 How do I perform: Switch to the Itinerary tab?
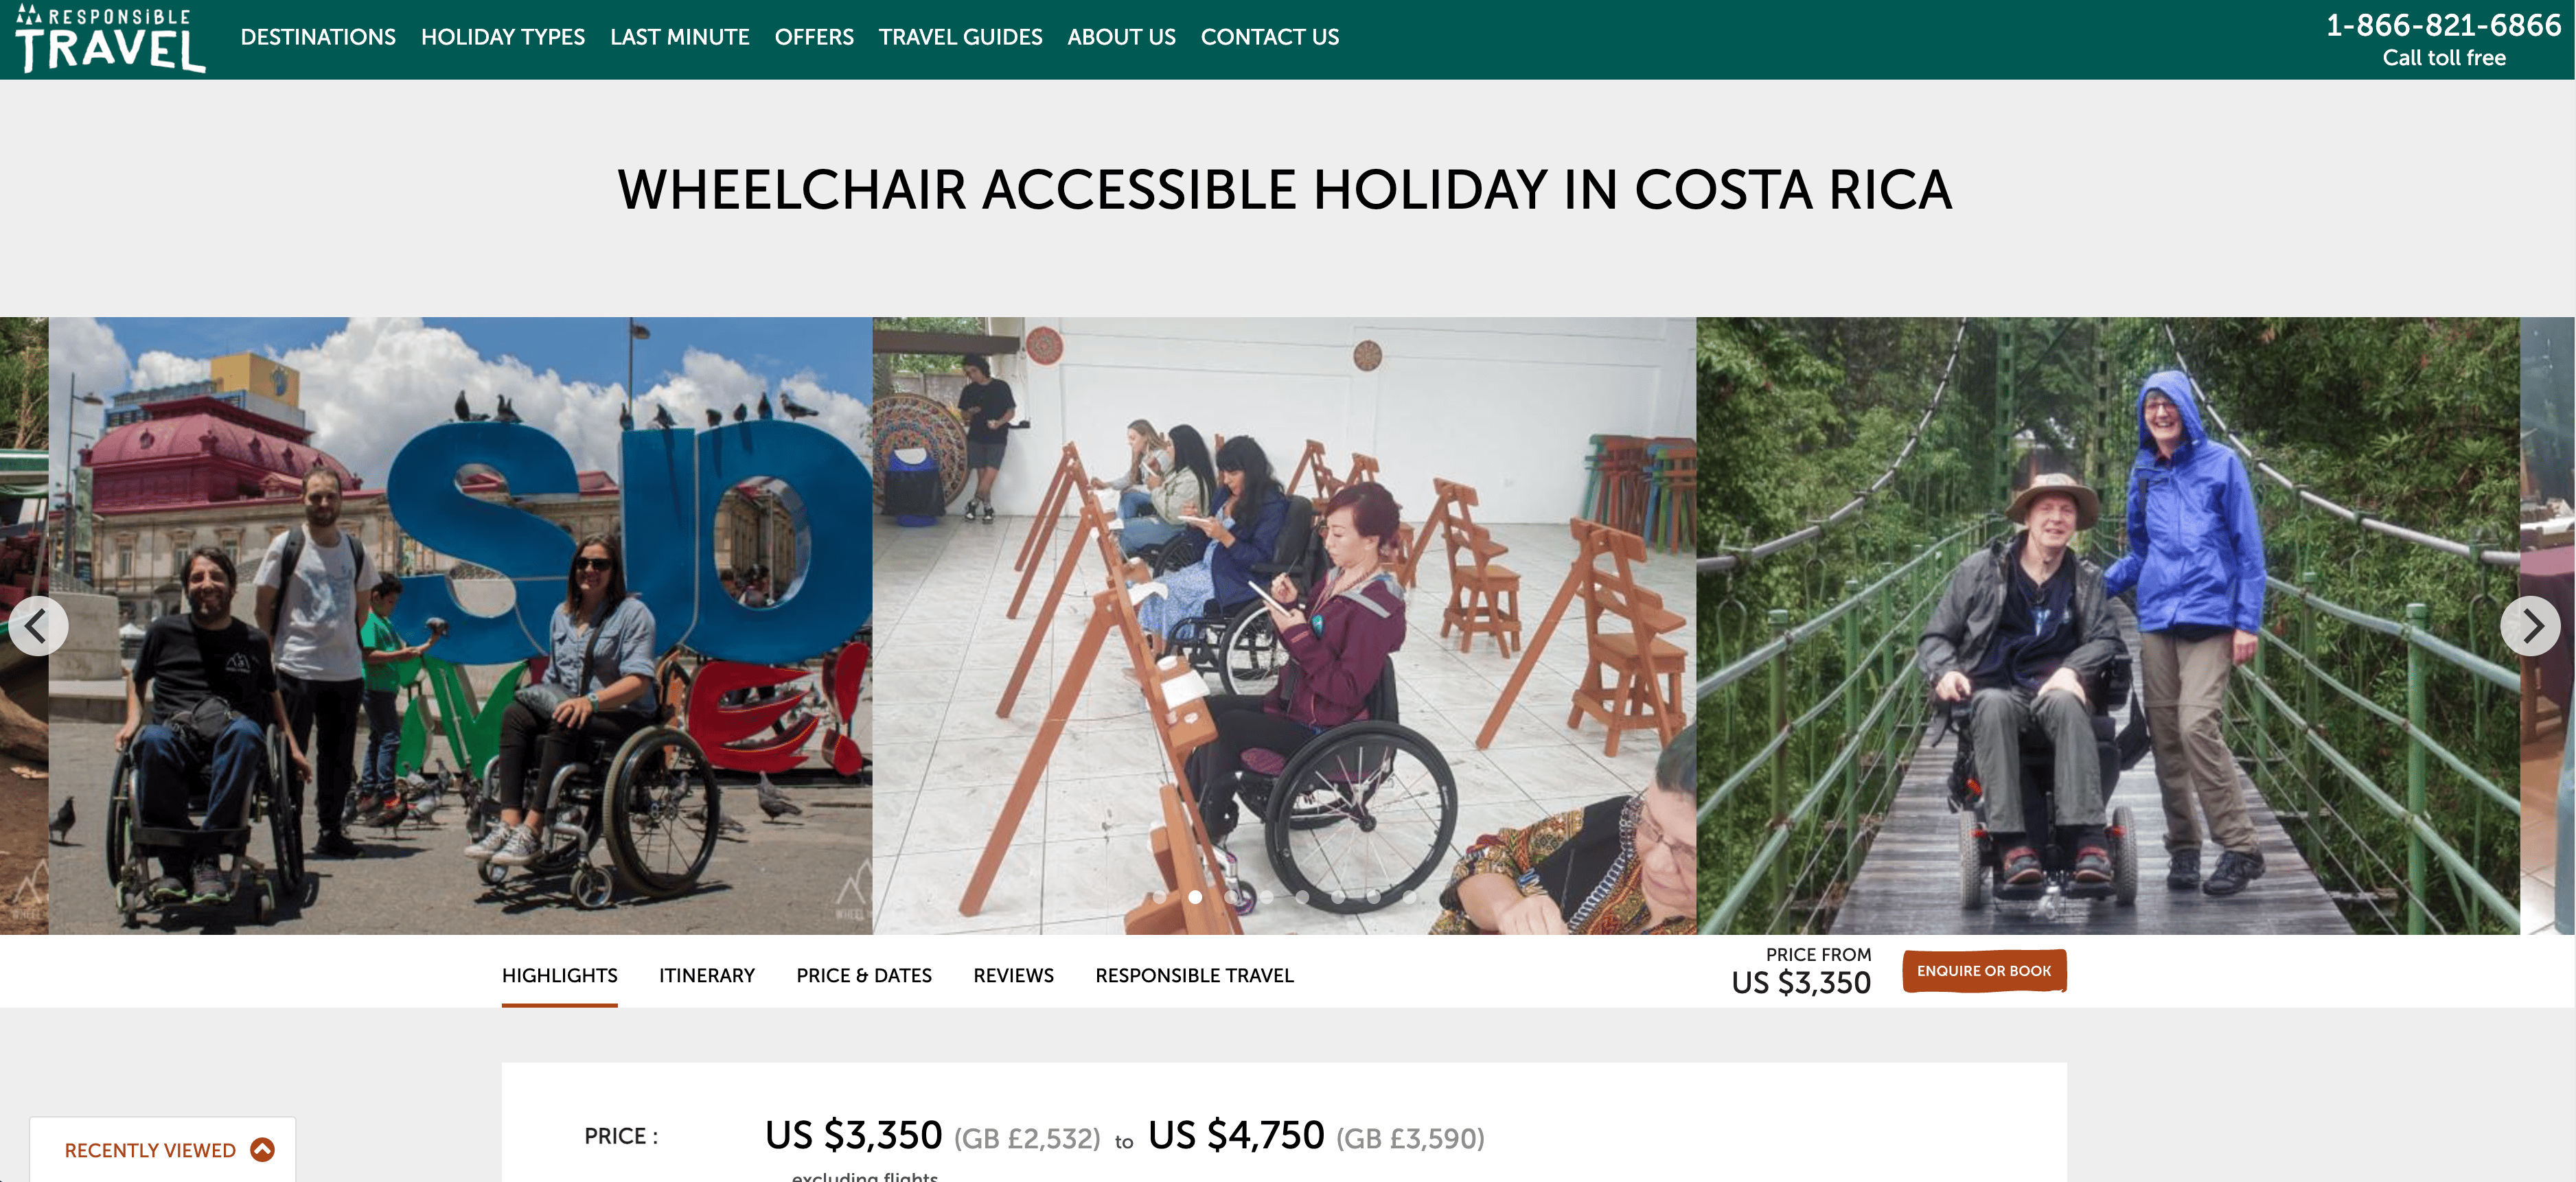tap(706, 975)
